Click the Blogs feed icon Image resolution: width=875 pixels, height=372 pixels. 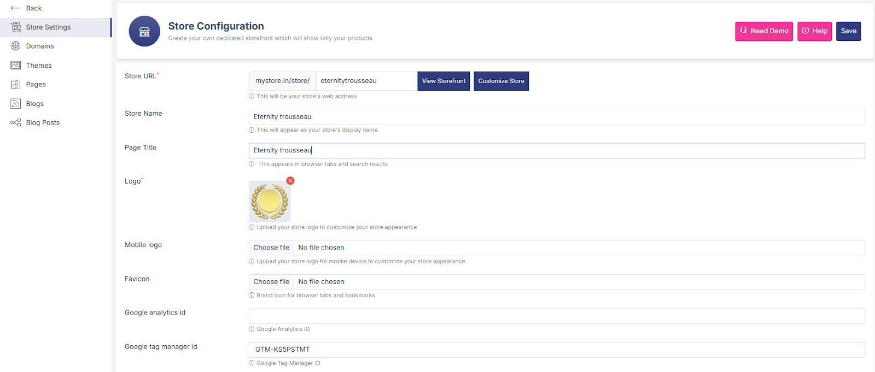[16, 104]
